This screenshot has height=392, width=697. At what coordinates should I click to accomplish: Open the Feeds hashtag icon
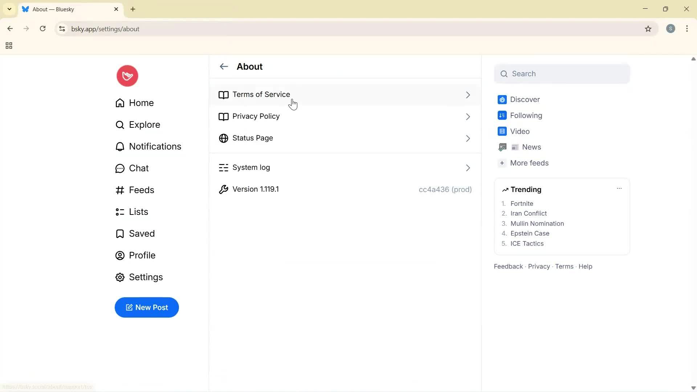119,190
